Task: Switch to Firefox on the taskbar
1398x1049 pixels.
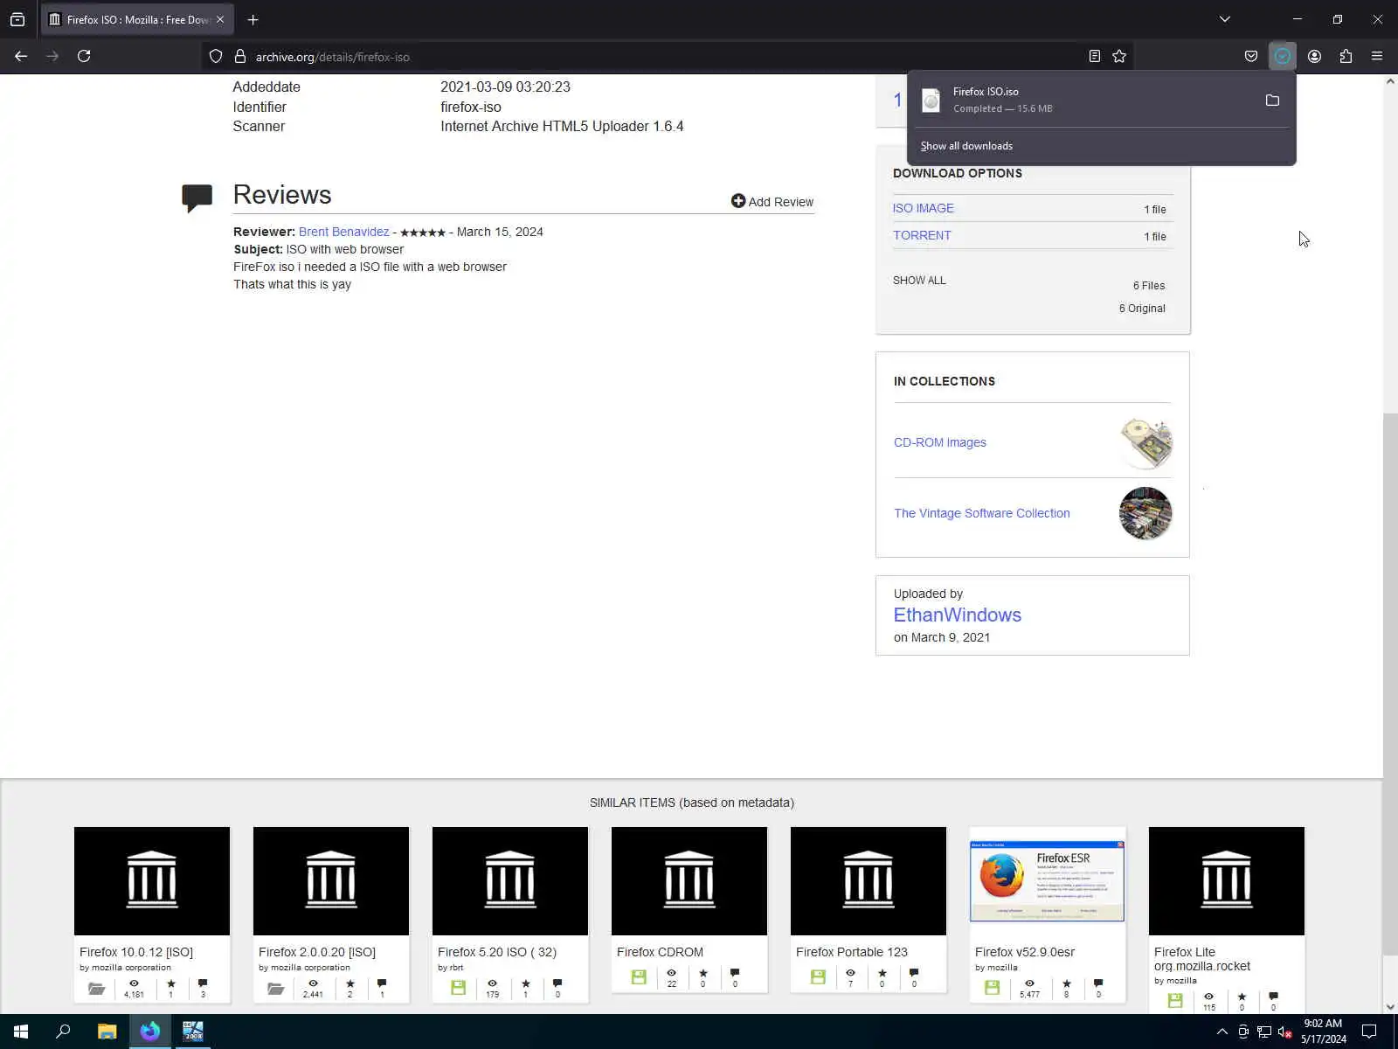Action: tap(150, 1032)
